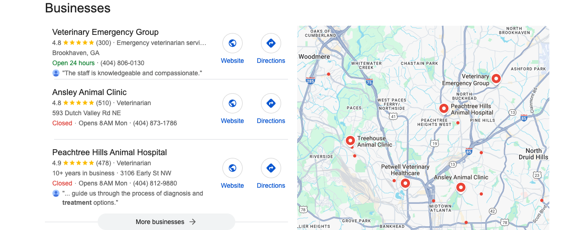Click the five-star rating of Ansley Animal Clinic
This screenshot has height=230, width=587.
(x=78, y=103)
